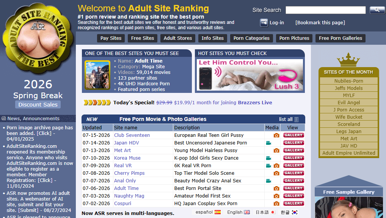
Task: Select Wife Bucket in Sites of the Month
Action: pos(348,117)
